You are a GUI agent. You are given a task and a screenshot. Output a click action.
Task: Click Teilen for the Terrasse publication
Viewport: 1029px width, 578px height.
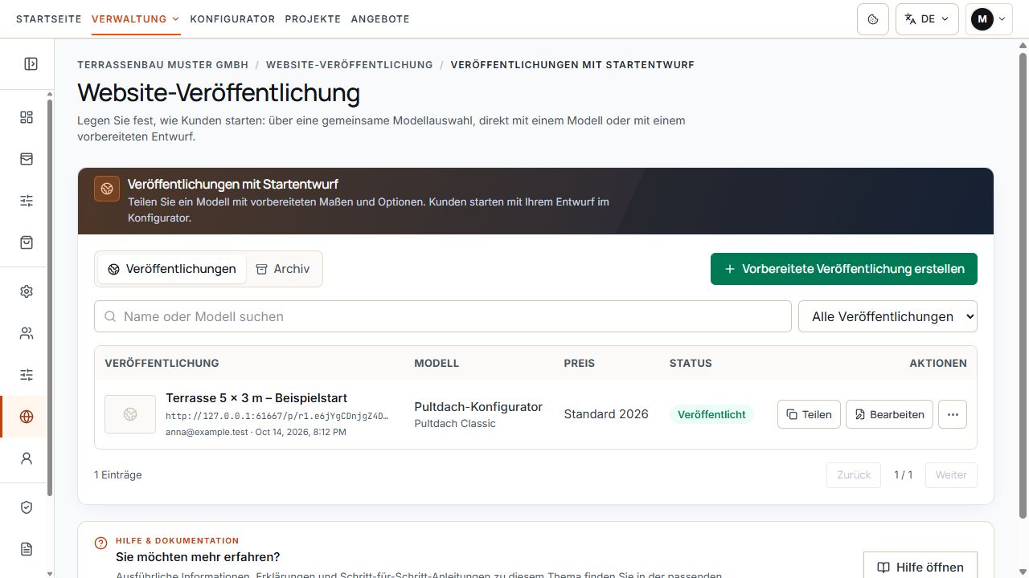click(809, 414)
